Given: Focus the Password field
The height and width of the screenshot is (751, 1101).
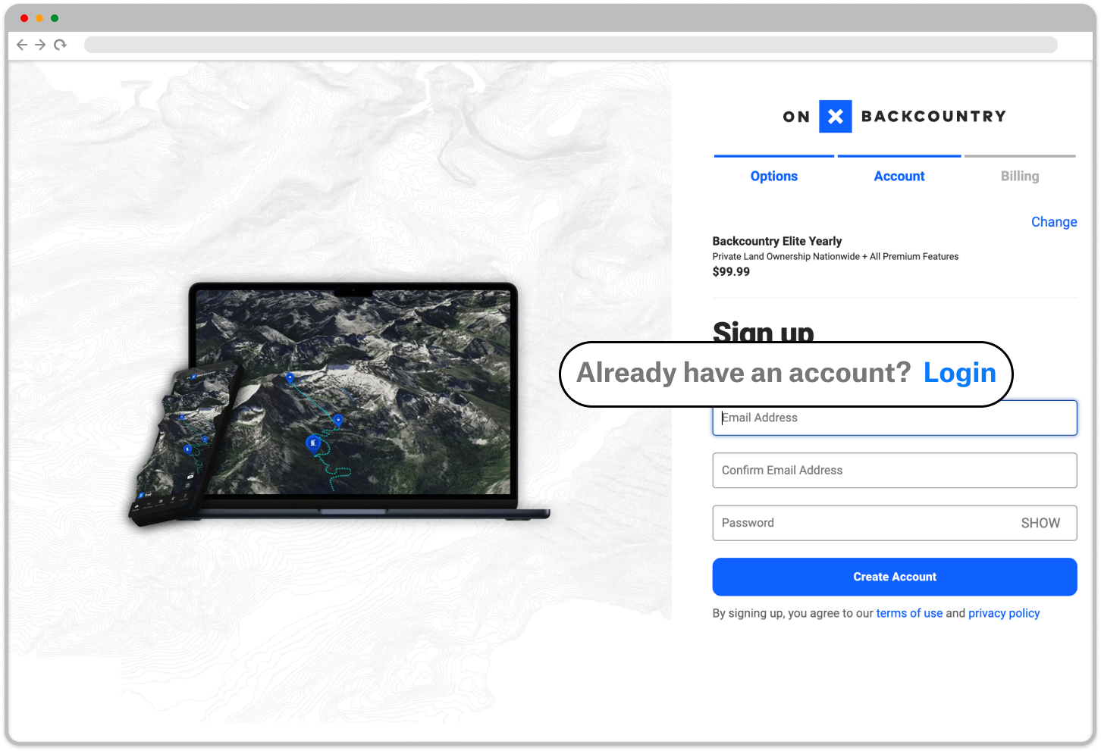Looking at the screenshot, I should click(x=857, y=523).
